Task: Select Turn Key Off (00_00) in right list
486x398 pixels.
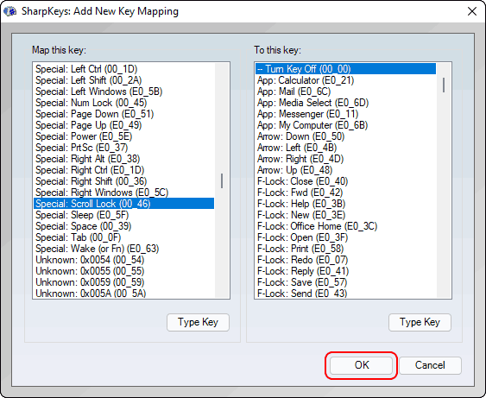Action: coord(345,69)
